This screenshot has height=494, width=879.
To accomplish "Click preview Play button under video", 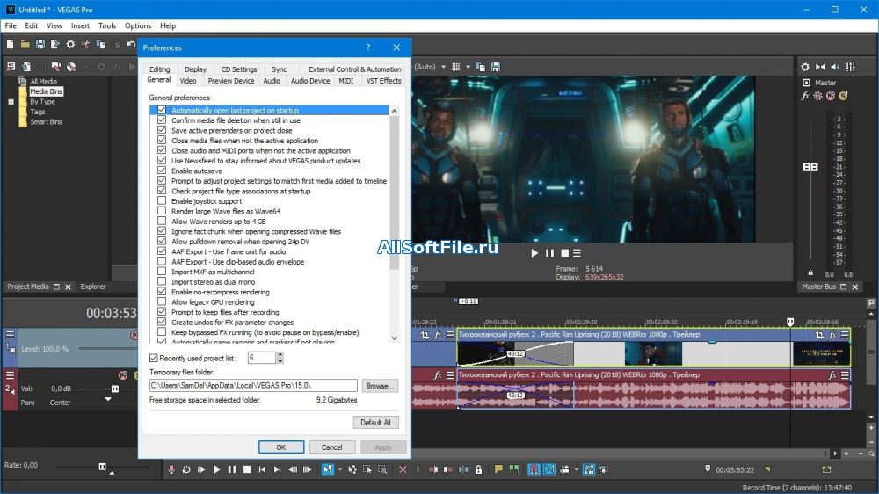I will [534, 253].
